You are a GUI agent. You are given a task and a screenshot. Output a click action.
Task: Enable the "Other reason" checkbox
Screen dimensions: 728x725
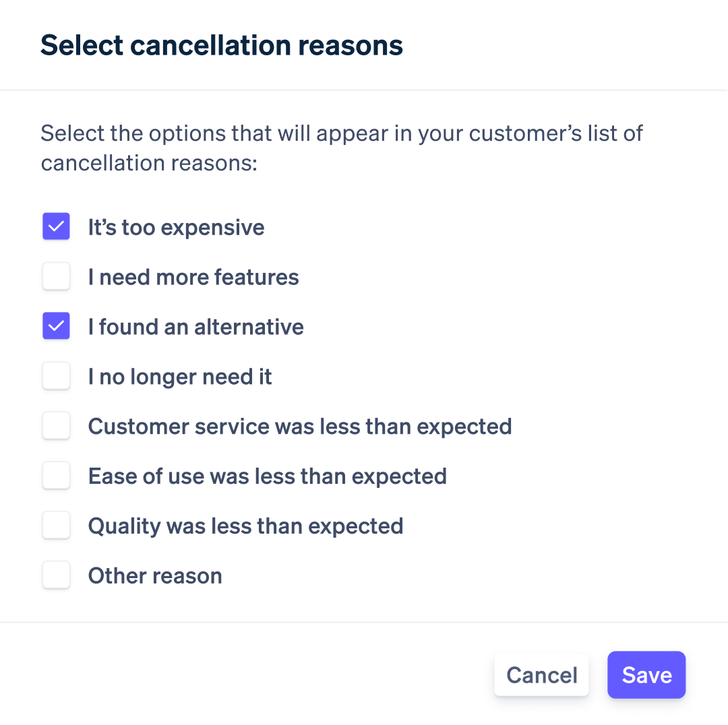pos(56,576)
